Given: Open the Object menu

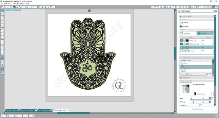Looking at the screenshot, I should (22, 4).
